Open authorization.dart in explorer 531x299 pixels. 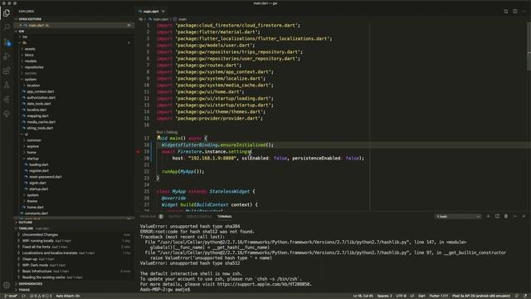[41, 98]
